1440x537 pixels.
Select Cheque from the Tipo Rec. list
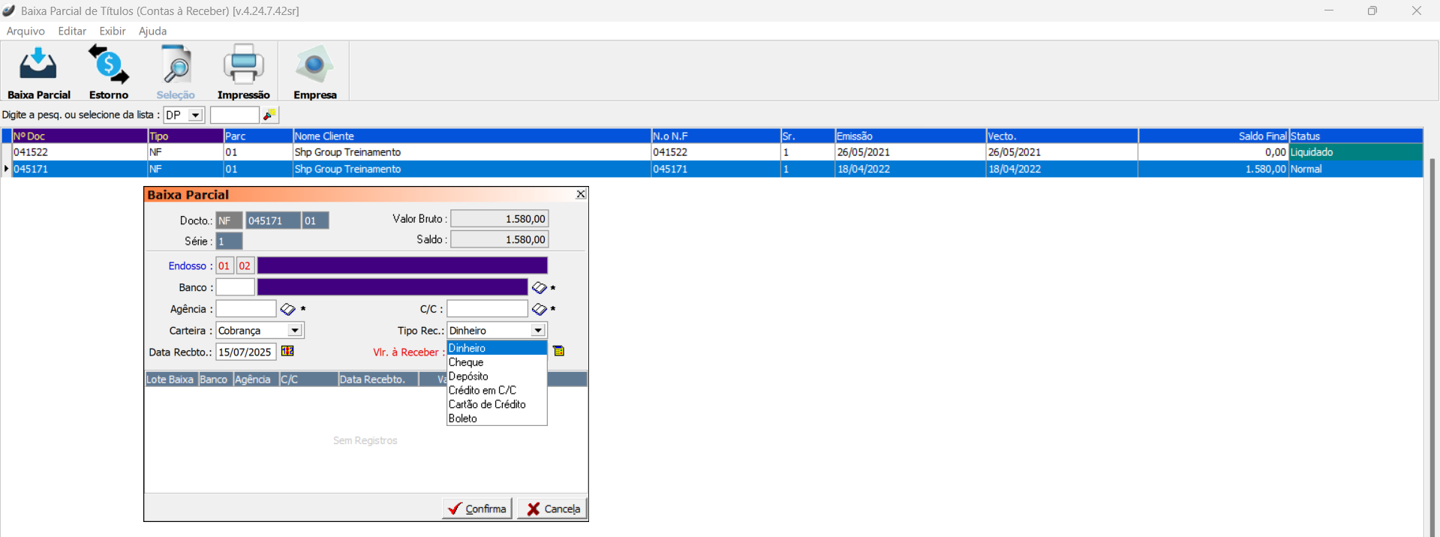466,362
